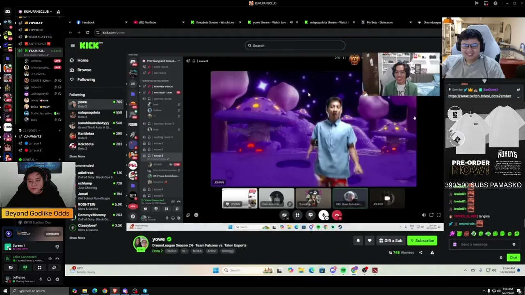Viewport: 525px width, 295px height.
Task: Toggle Discord screen share button
Action: click(25, 268)
